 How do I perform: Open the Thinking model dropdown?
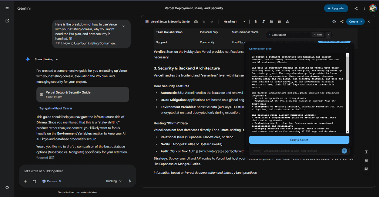tap(113, 181)
